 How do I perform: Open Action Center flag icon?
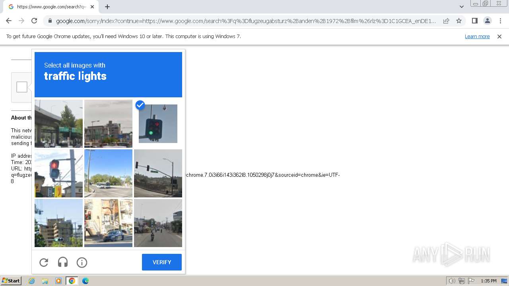pyautogui.click(x=471, y=281)
